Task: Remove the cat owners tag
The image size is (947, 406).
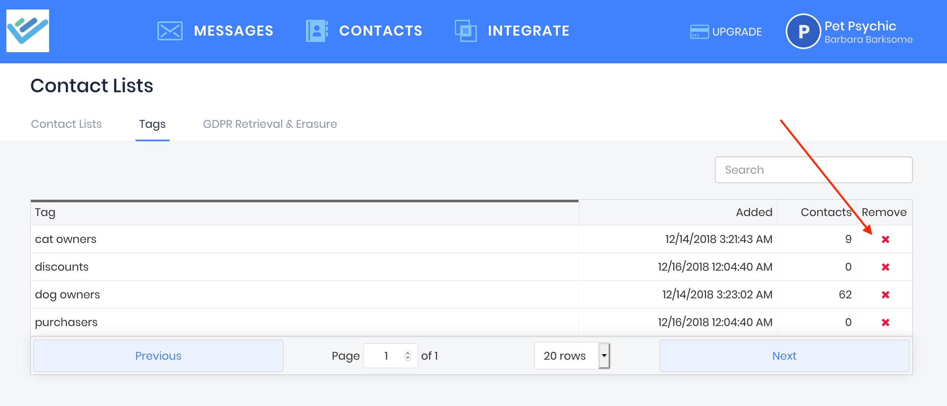Action: click(x=885, y=239)
